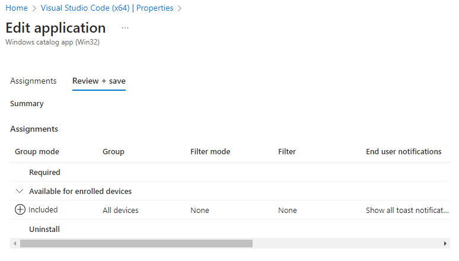Open Visual Studio Code Properties breadcrumb
The height and width of the screenshot is (261, 459).
point(107,8)
